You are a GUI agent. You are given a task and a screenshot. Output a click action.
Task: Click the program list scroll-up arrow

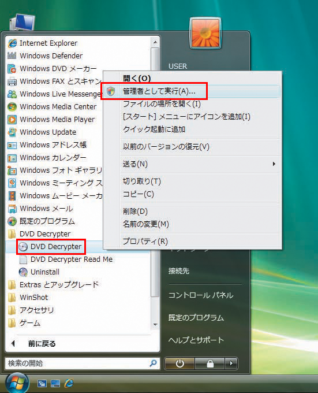coord(155,42)
